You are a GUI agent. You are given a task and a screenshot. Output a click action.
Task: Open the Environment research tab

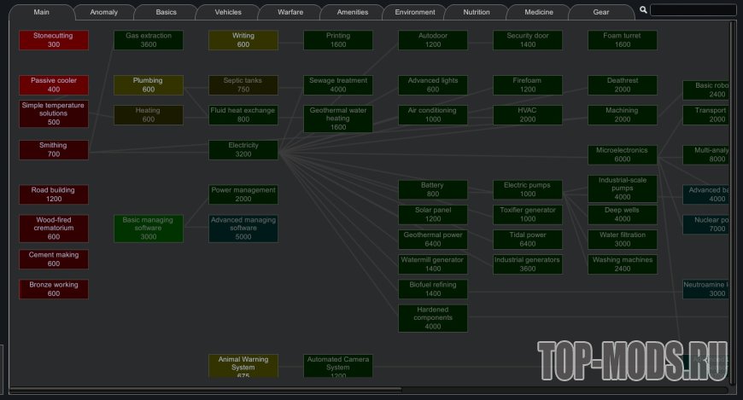coord(415,13)
